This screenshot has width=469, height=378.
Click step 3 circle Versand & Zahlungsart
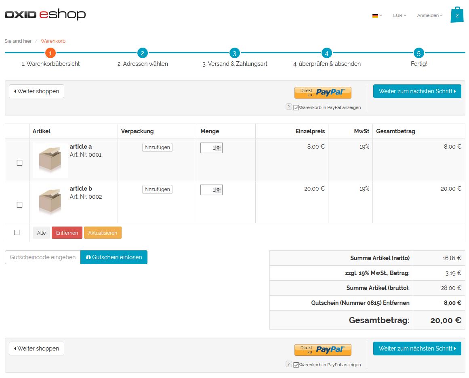235,53
